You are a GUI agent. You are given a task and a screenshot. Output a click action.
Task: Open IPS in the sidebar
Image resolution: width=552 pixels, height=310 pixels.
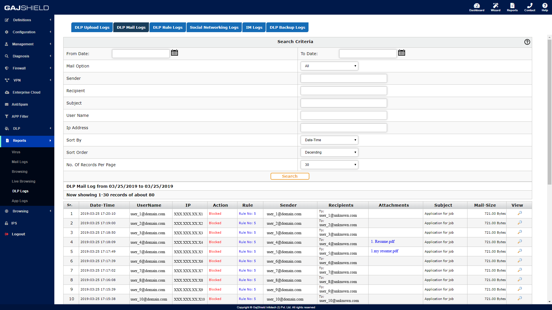[27, 223]
